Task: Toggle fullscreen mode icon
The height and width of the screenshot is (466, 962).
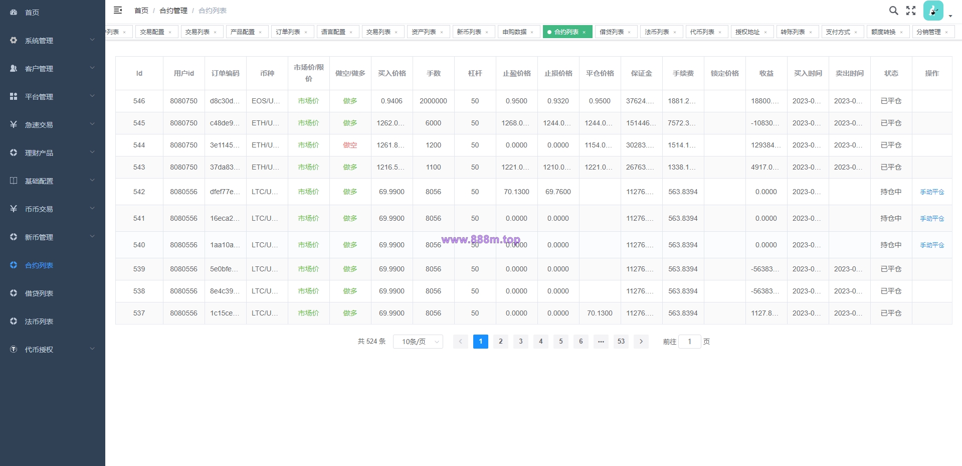Action: (911, 11)
